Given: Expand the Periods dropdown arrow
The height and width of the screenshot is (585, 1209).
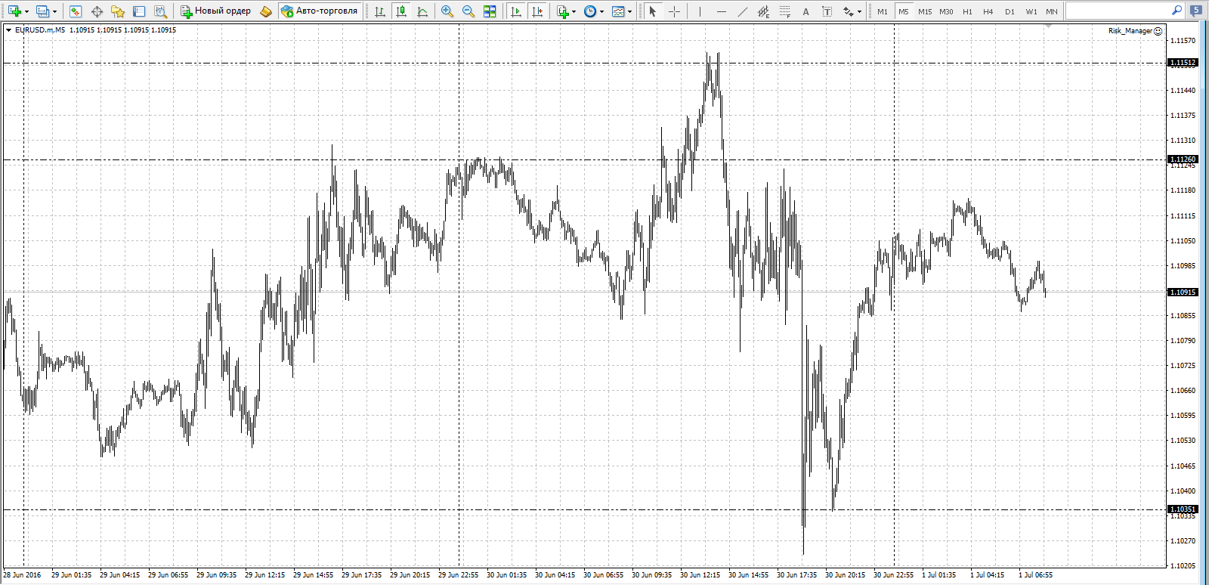Looking at the screenshot, I should [x=602, y=11].
